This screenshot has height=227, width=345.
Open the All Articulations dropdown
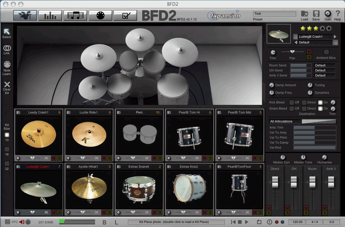(x=285, y=121)
